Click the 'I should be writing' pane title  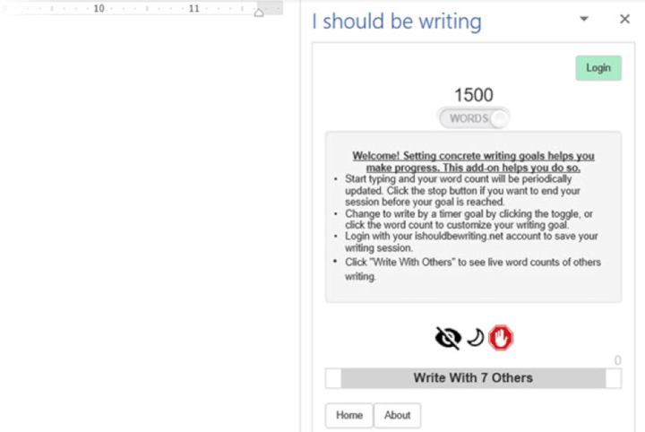[397, 22]
